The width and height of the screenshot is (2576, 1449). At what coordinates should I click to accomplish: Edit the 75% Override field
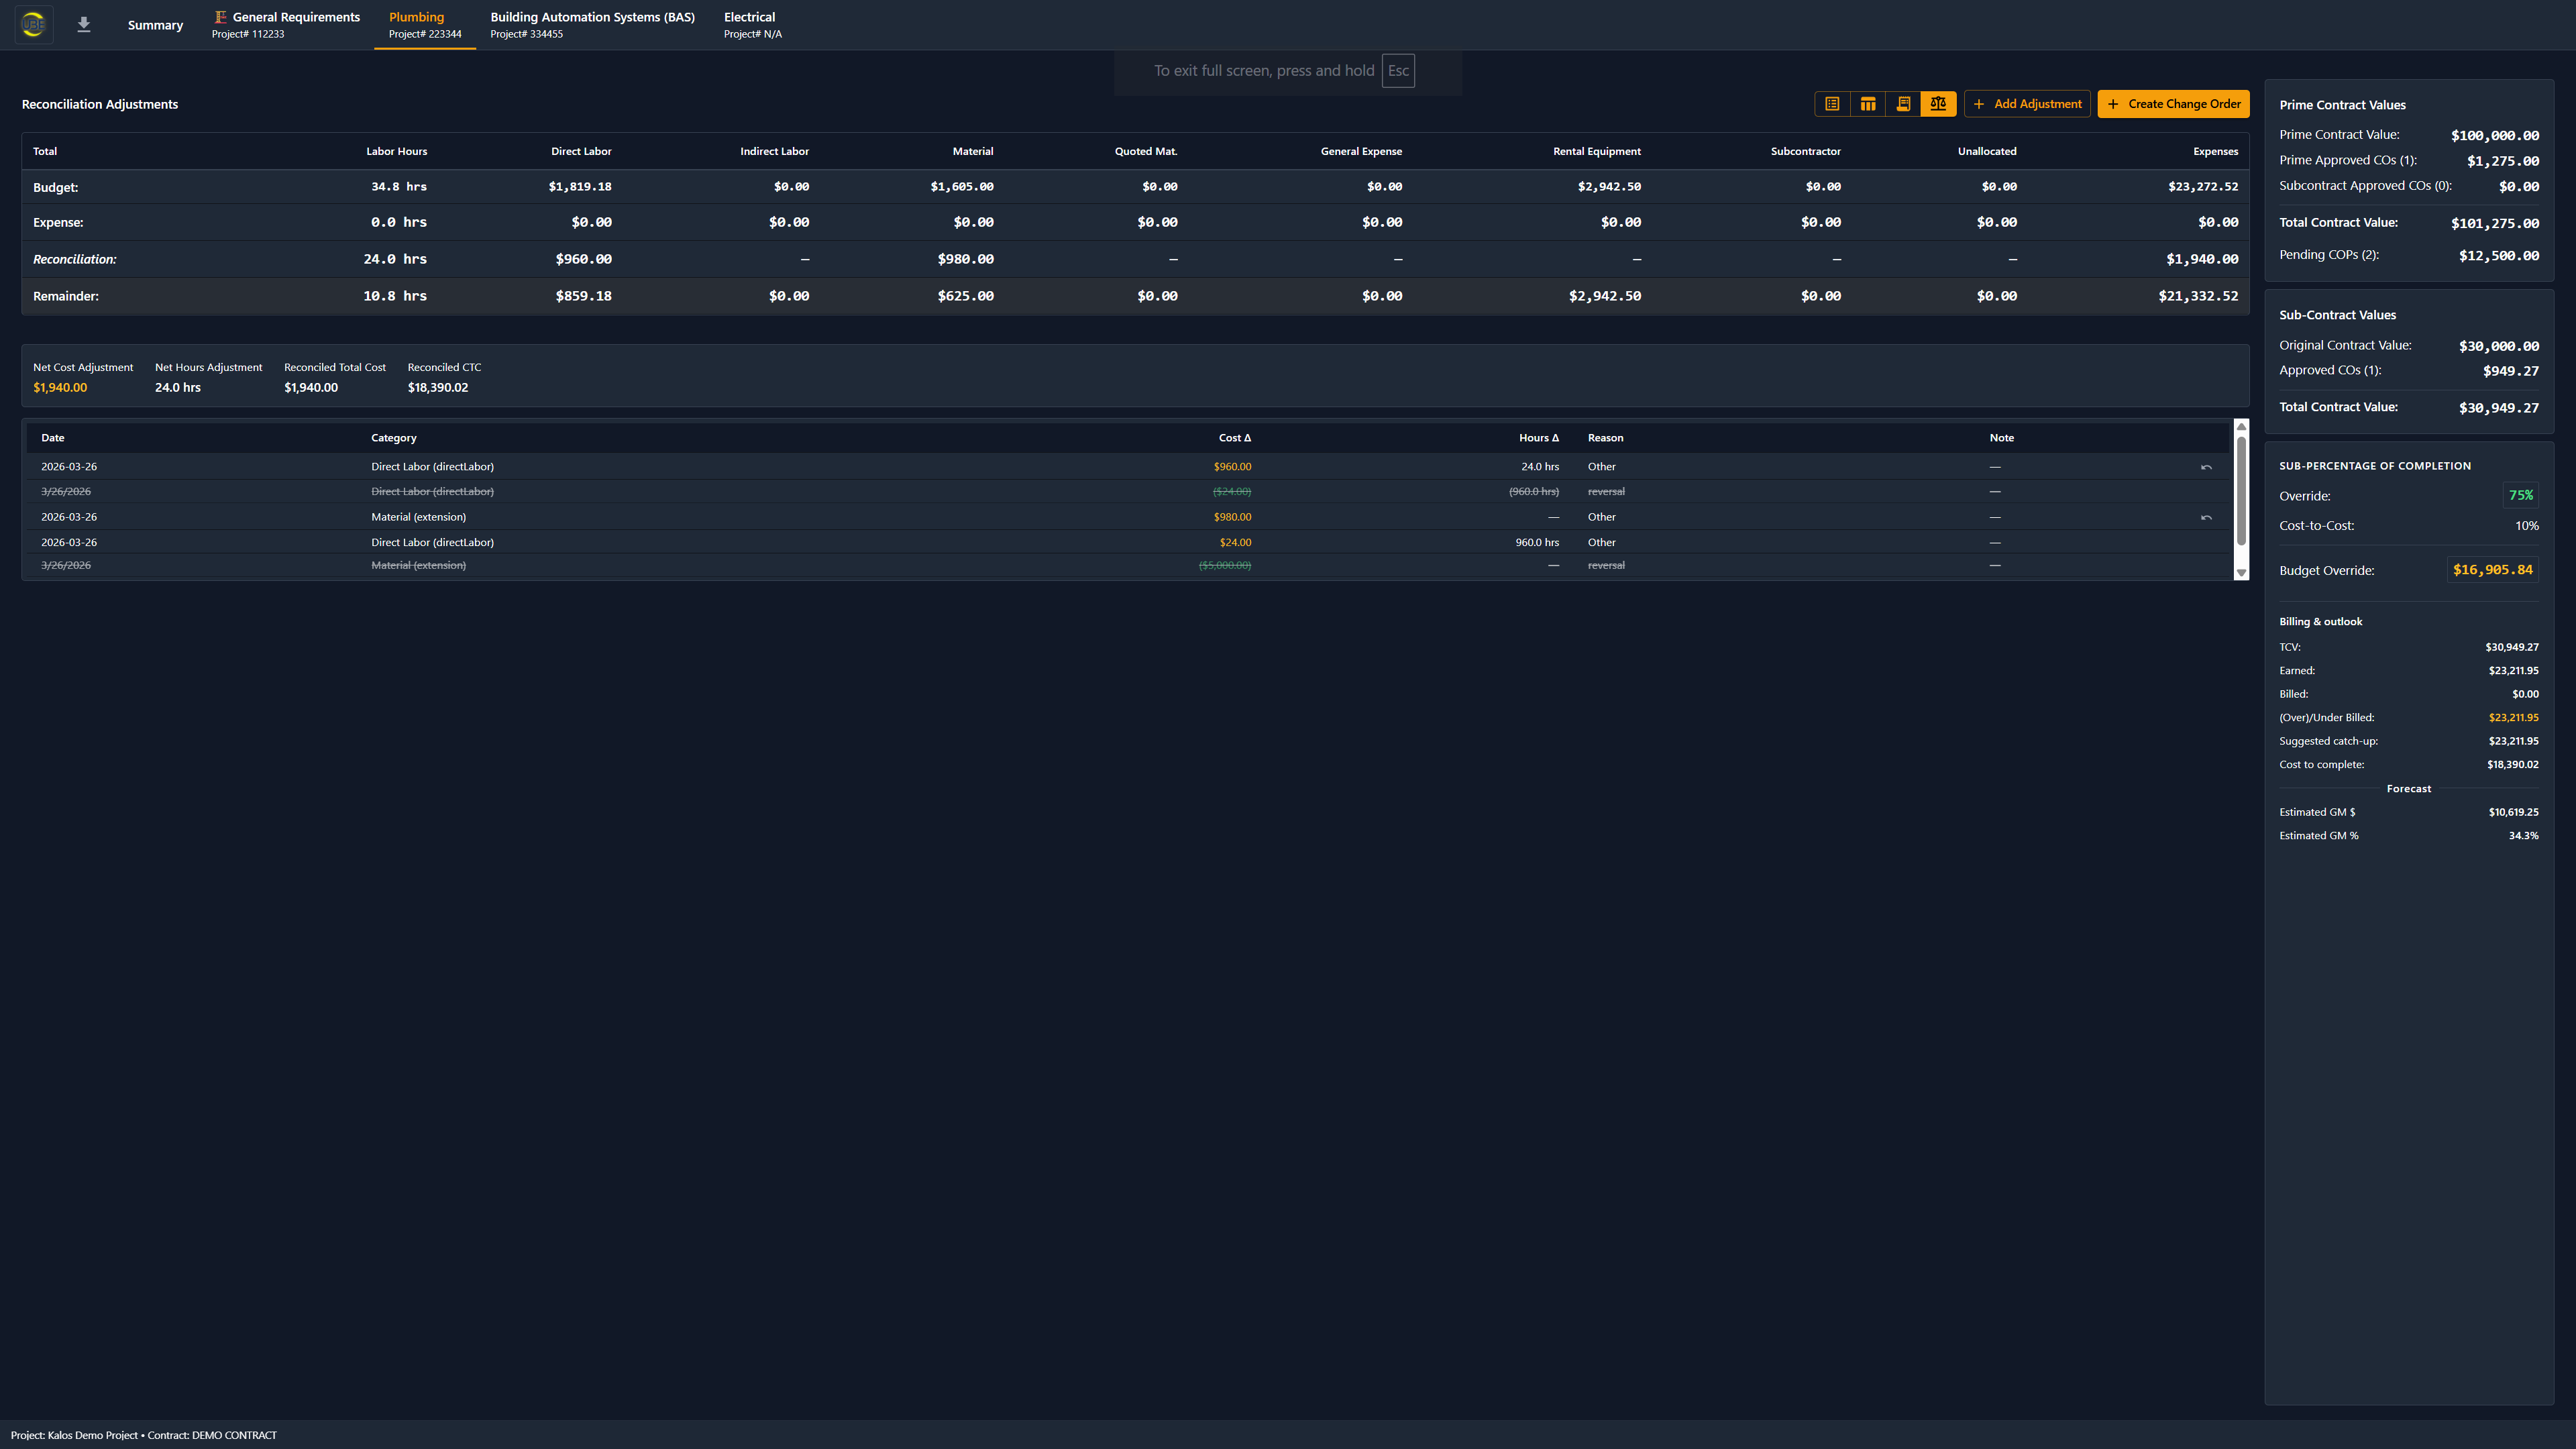click(x=2520, y=495)
